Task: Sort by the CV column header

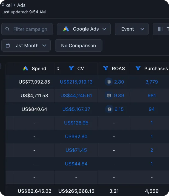Action: 80,69
